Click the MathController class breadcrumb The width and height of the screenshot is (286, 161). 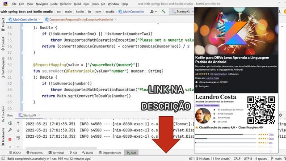coord(131,12)
